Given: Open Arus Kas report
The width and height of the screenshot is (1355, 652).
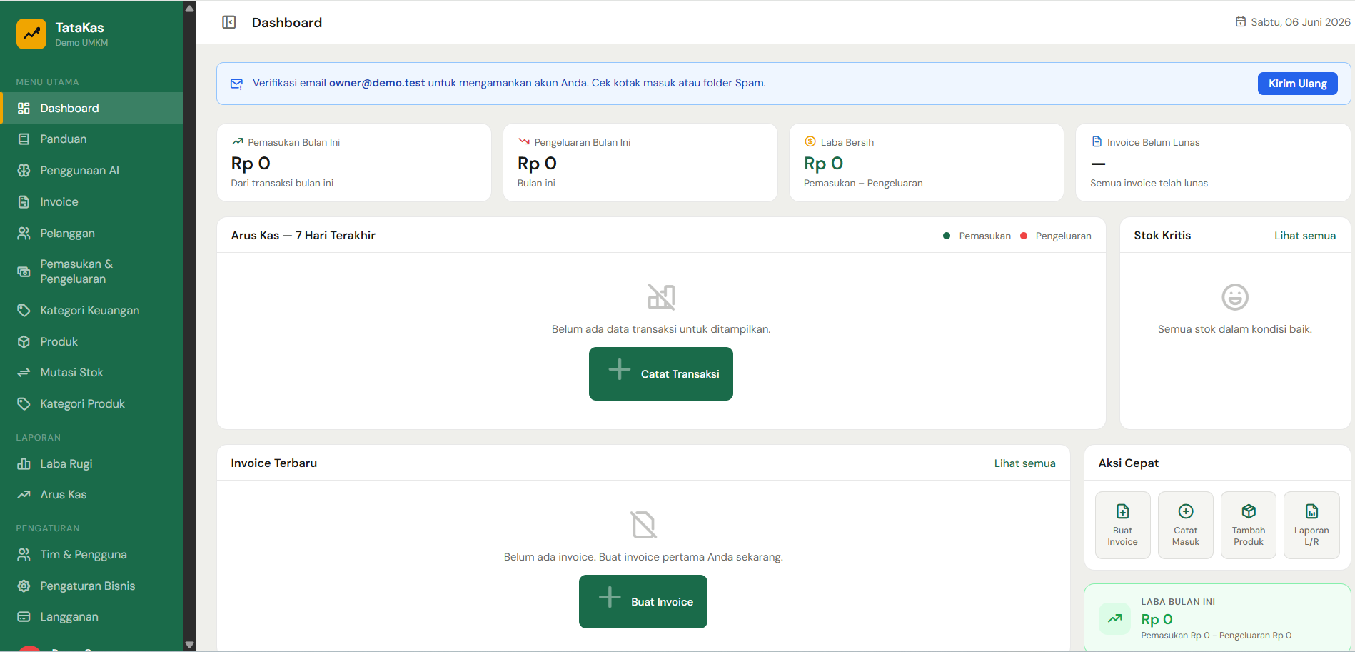Looking at the screenshot, I should (91, 494).
